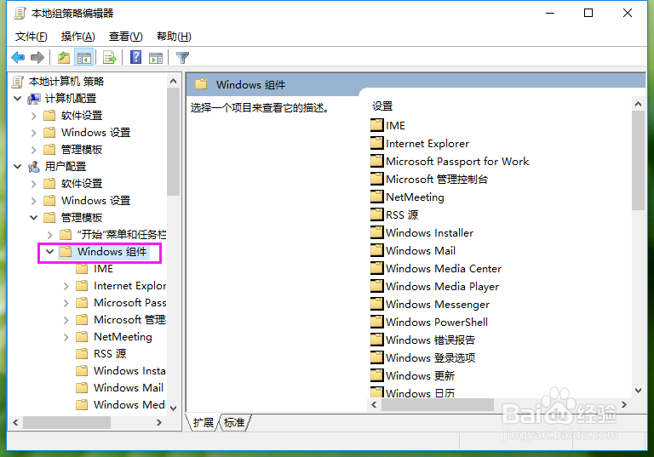Toggle the Show/Hide console tree icon
The height and width of the screenshot is (457, 654).
pos(83,58)
